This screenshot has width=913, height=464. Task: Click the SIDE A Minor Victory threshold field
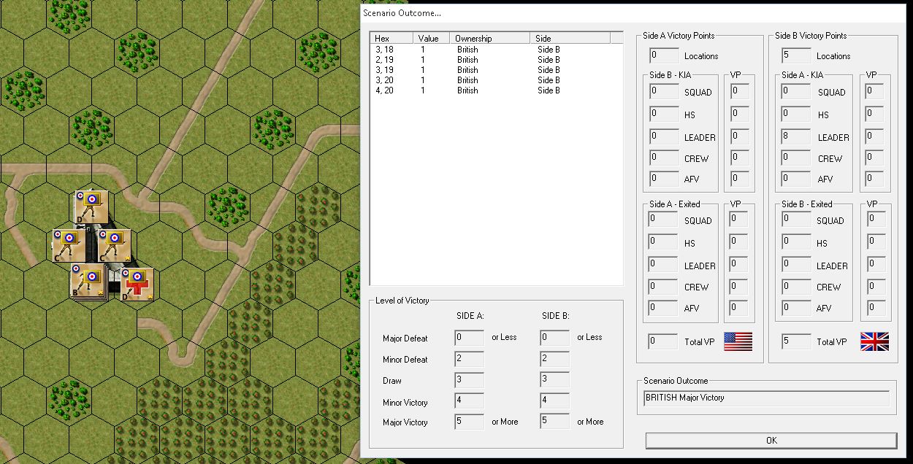pos(470,401)
